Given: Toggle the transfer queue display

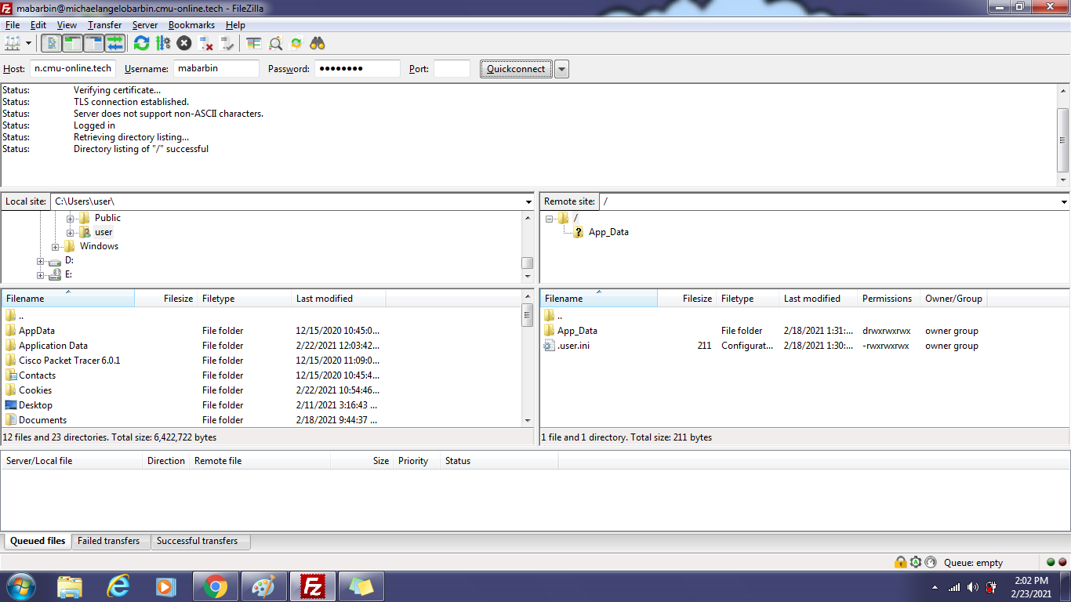Looking at the screenshot, I should point(115,43).
